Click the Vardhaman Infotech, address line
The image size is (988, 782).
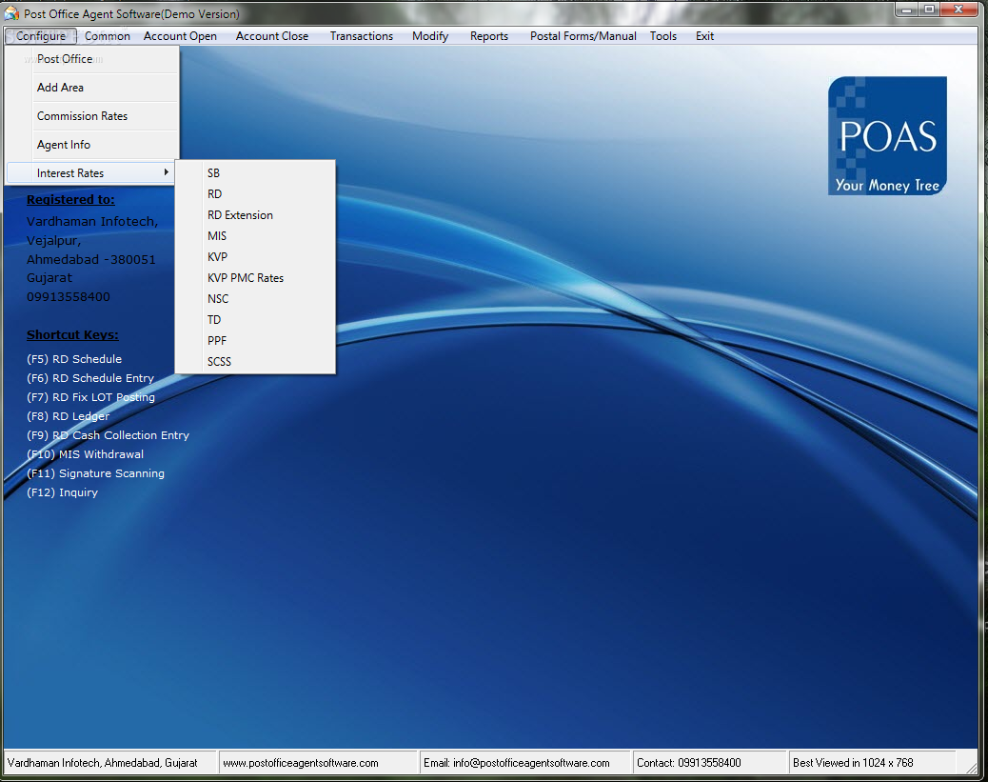92,221
